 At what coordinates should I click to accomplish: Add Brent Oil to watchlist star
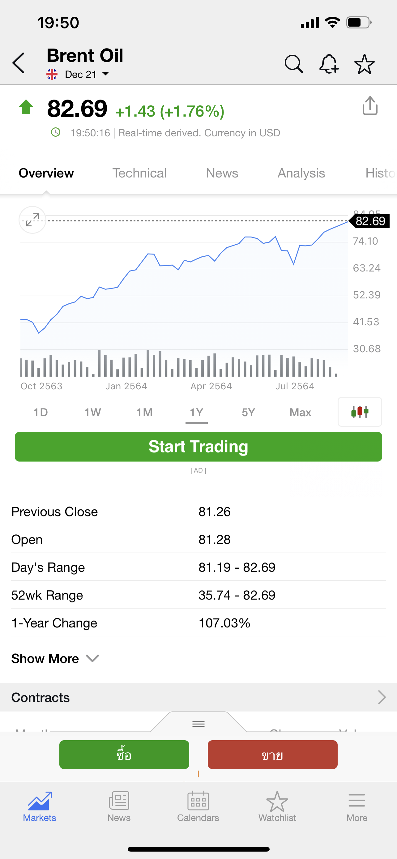click(364, 64)
